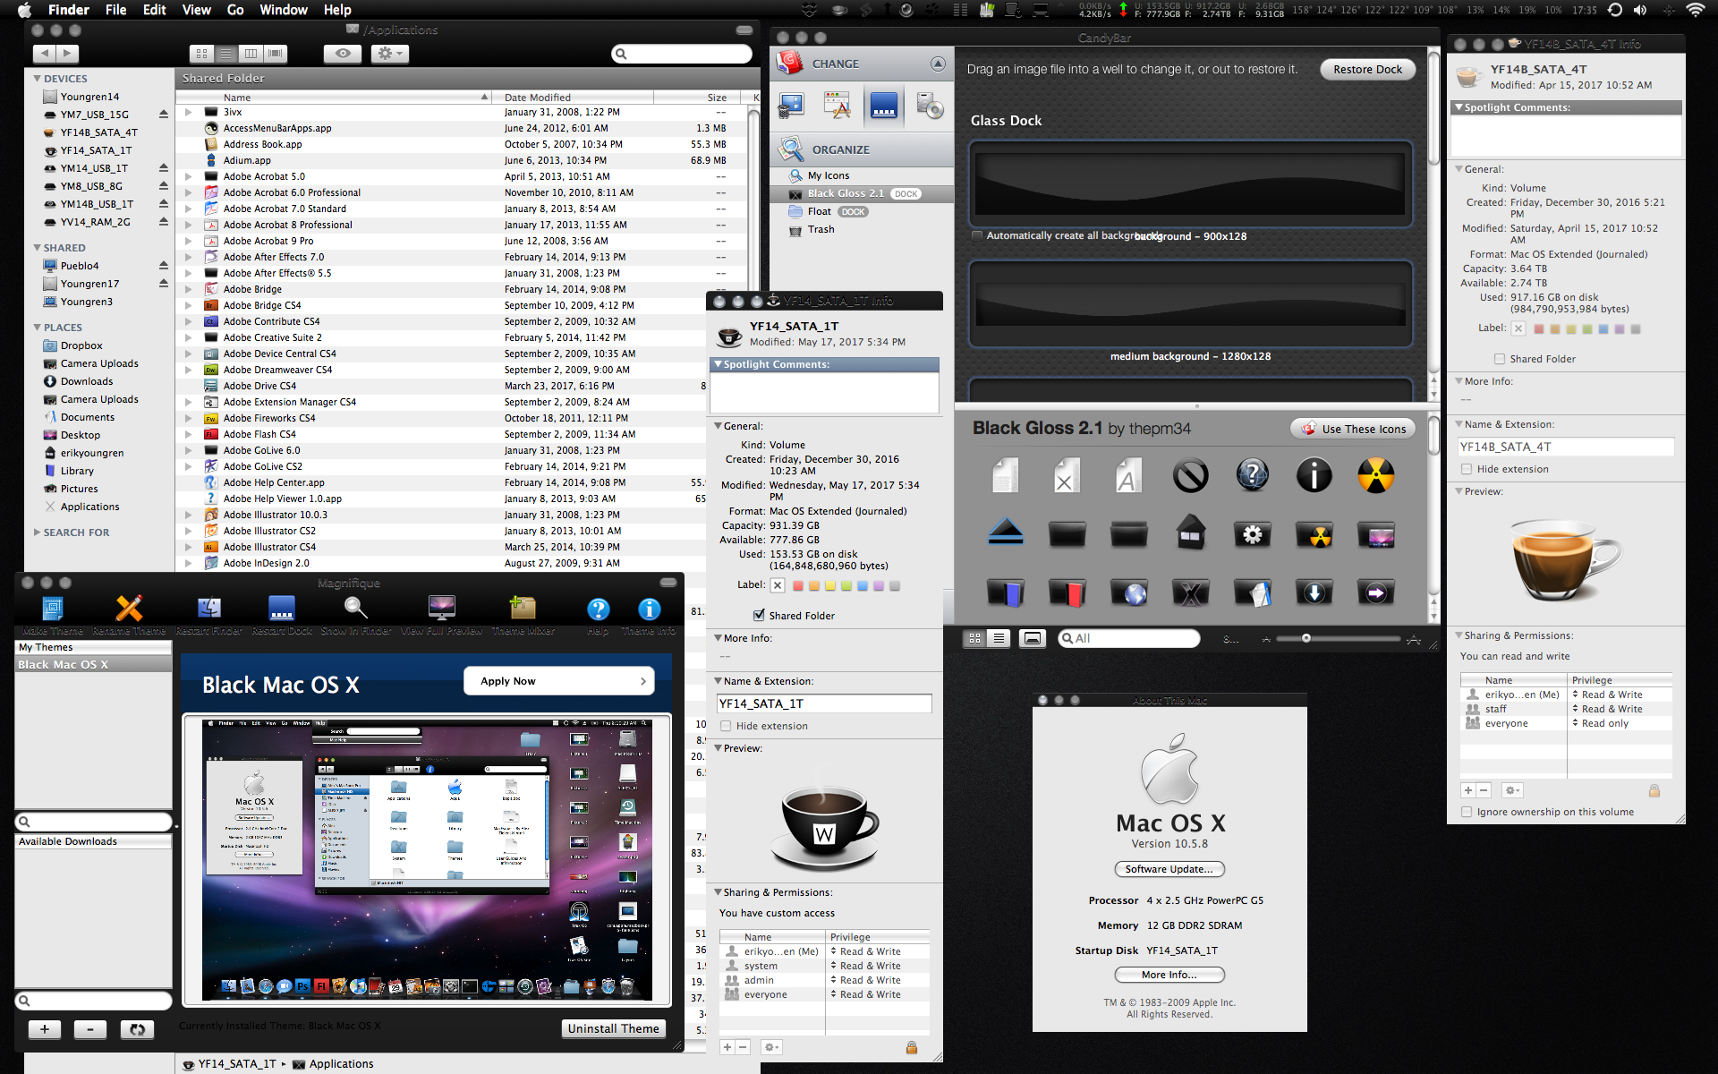
Task: Open Volume menu bar icon
Action: (x=1640, y=10)
